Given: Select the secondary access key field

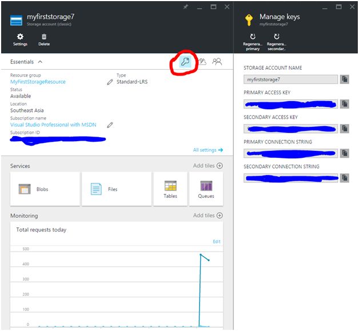Looking at the screenshot, I should pyautogui.click(x=290, y=129).
